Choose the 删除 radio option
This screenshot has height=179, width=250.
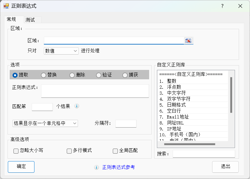[72, 75]
